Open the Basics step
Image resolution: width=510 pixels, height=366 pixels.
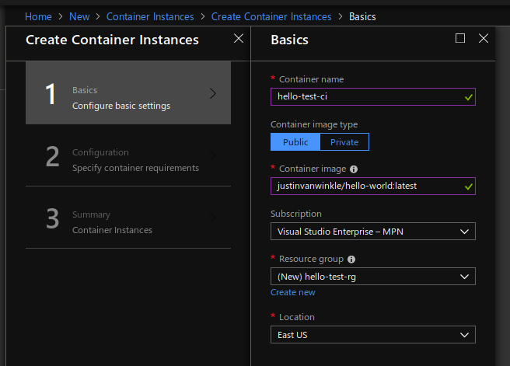point(128,93)
